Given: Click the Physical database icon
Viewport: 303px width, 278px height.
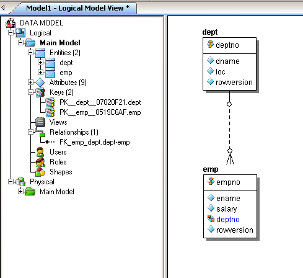Looking at the screenshot, I should [20, 182].
